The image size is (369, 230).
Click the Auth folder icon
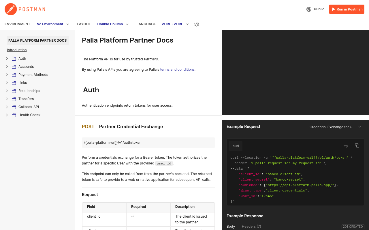tap(14, 59)
